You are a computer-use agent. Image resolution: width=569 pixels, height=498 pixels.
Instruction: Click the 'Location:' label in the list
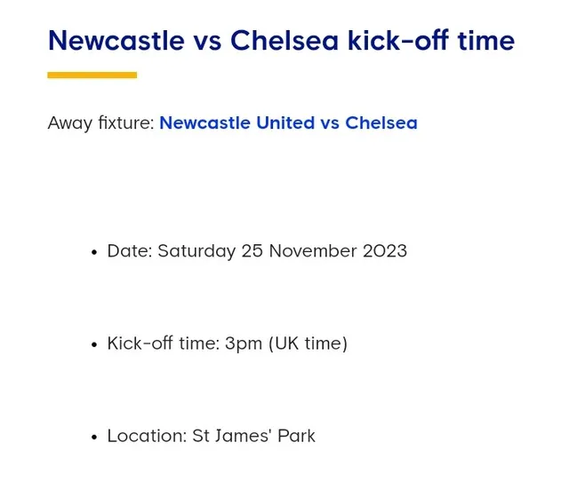click(147, 436)
